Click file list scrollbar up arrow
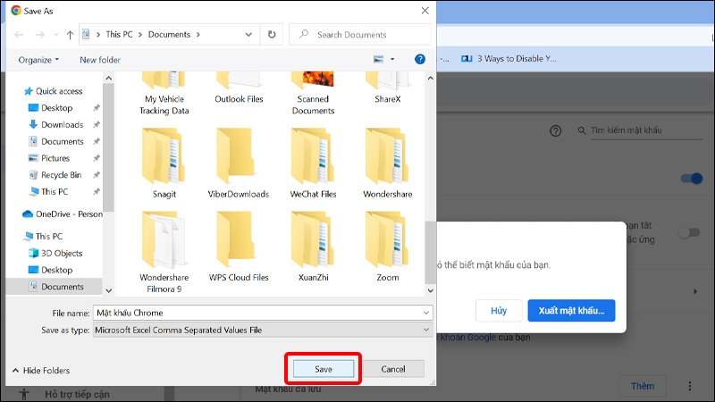 (x=430, y=78)
